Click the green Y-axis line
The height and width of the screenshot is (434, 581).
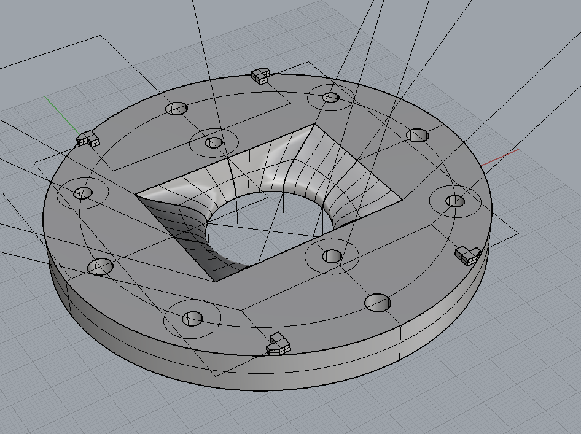(62, 115)
